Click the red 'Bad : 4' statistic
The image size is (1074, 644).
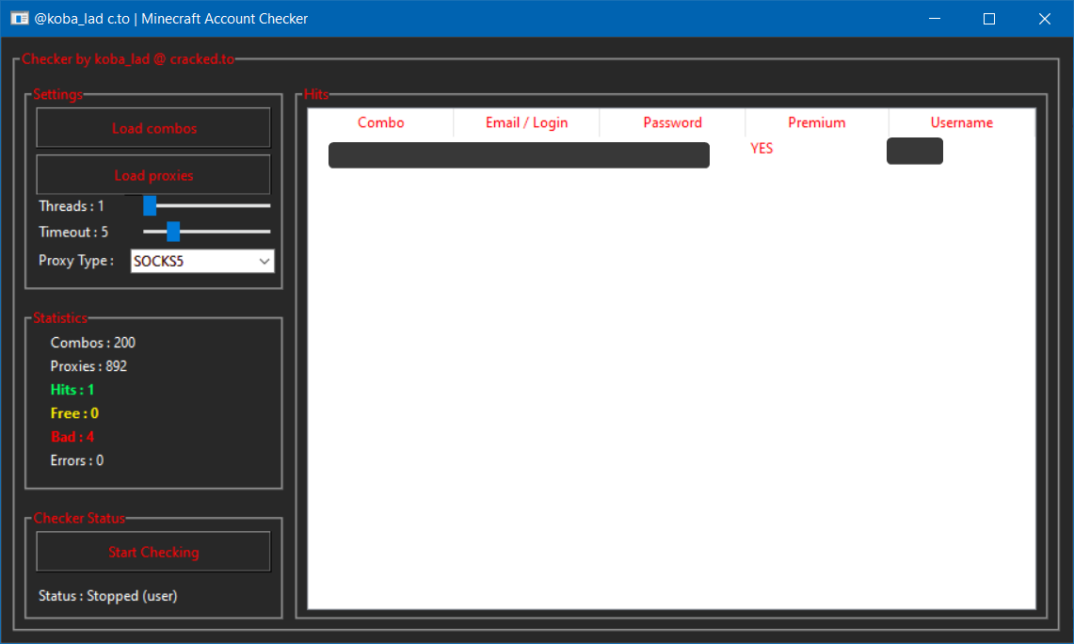72,437
